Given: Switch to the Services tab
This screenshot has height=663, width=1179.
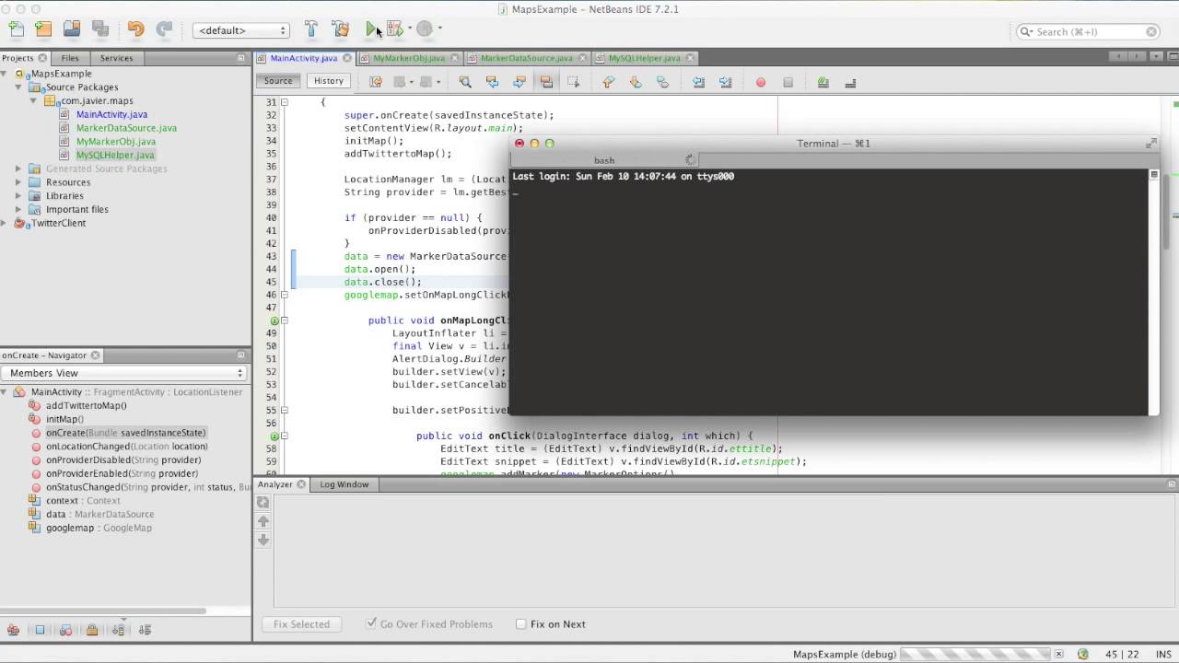Looking at the screenshot, I should tap(116, 58).
